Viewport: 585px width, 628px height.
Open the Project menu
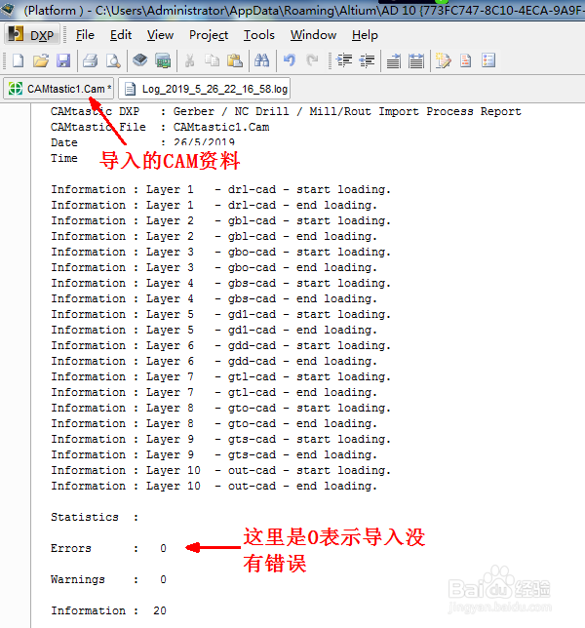pos(209,35)
